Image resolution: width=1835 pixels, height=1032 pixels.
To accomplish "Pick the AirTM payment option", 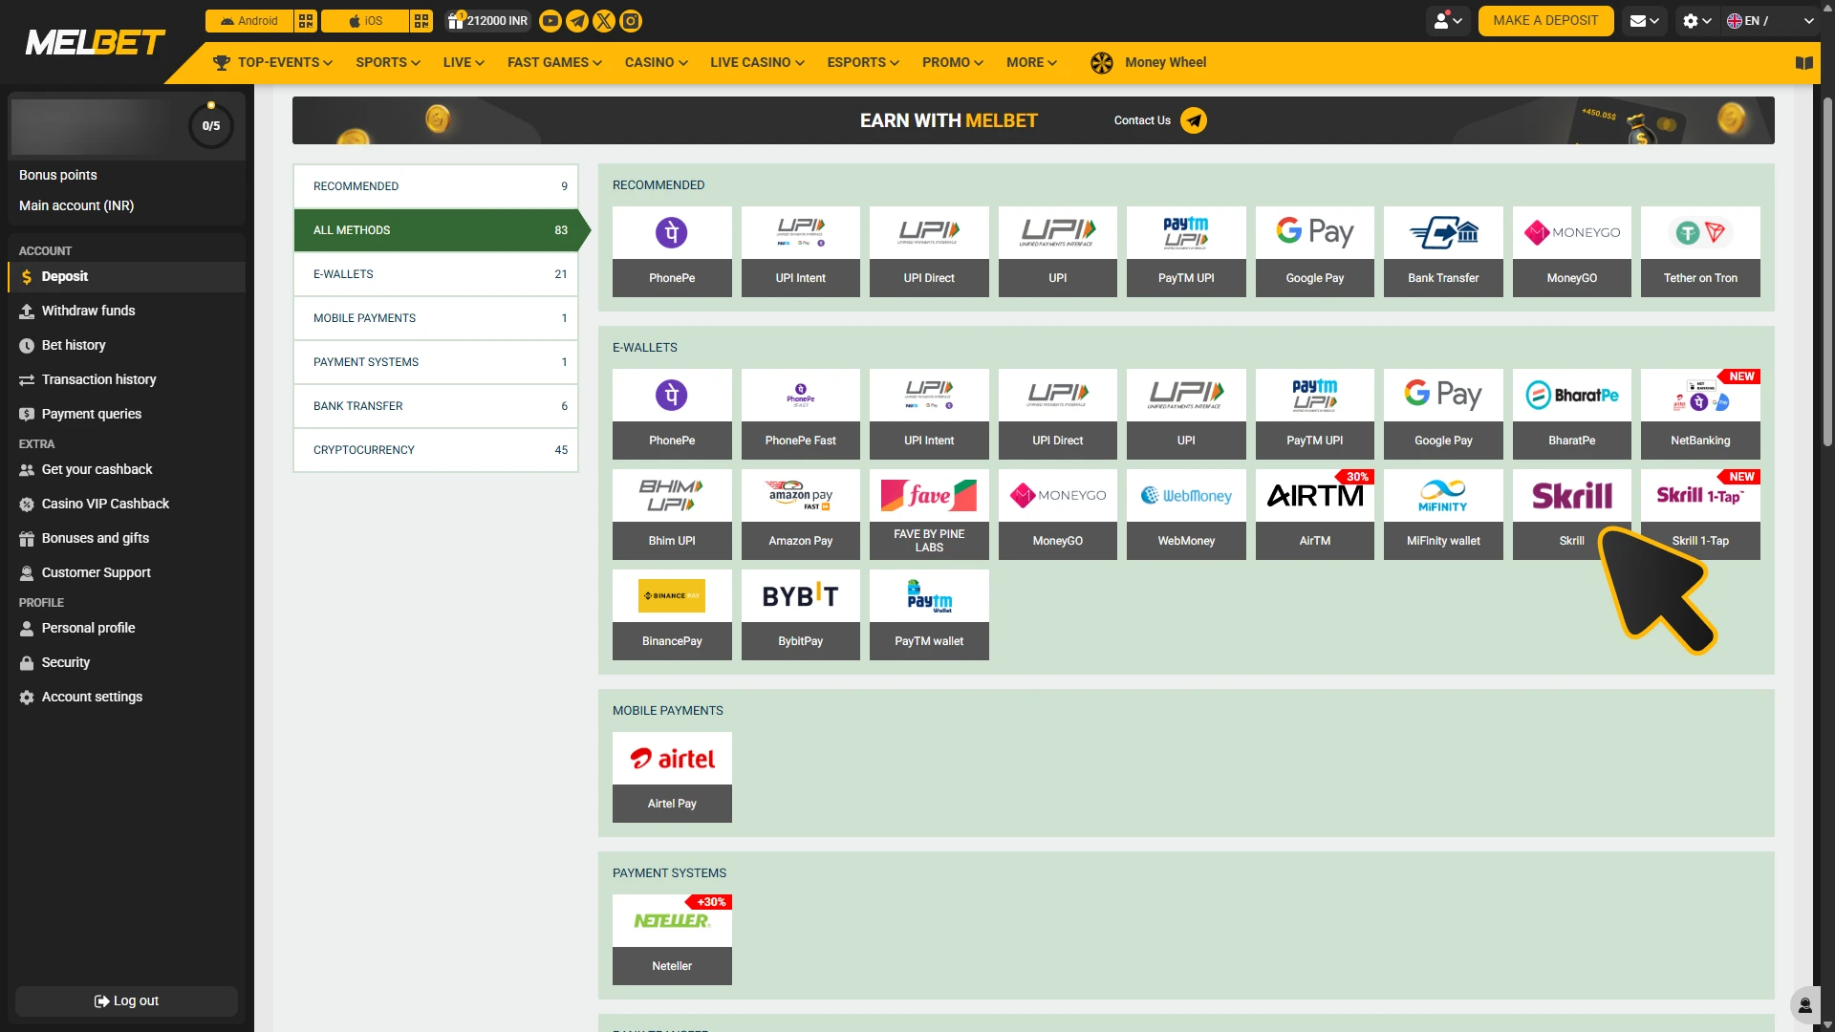I will (x=1315, y=514).
